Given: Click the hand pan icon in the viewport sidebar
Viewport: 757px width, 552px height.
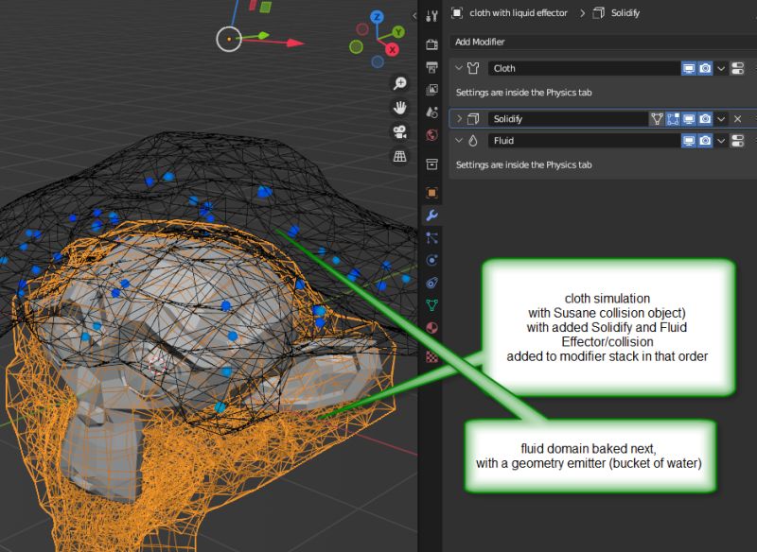Looking at the screenshot, I should (x=400, y=108).
